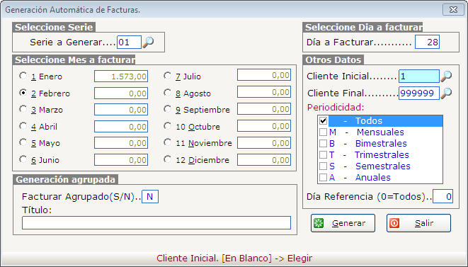
Task: Close the Generación Automática de Facturas window
Action: tap(453, 9)
